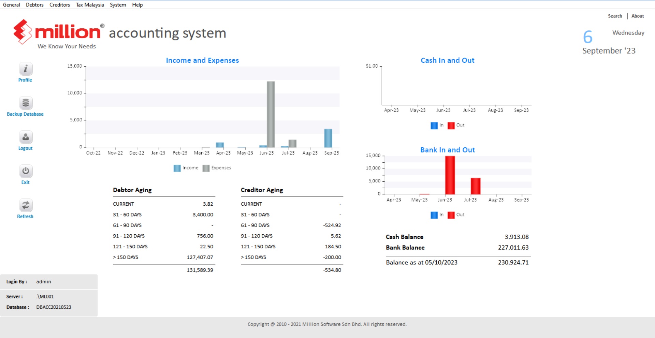Click the Backup Database icon

[25, 103]
